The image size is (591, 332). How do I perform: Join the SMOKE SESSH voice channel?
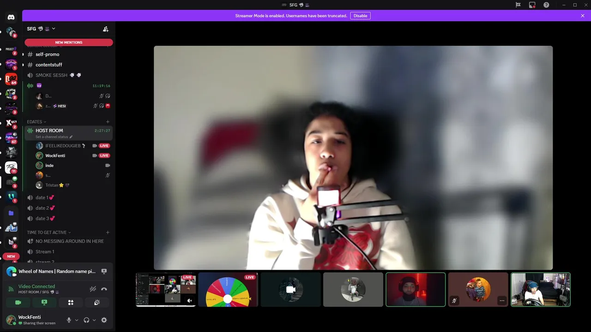point(68,75)
